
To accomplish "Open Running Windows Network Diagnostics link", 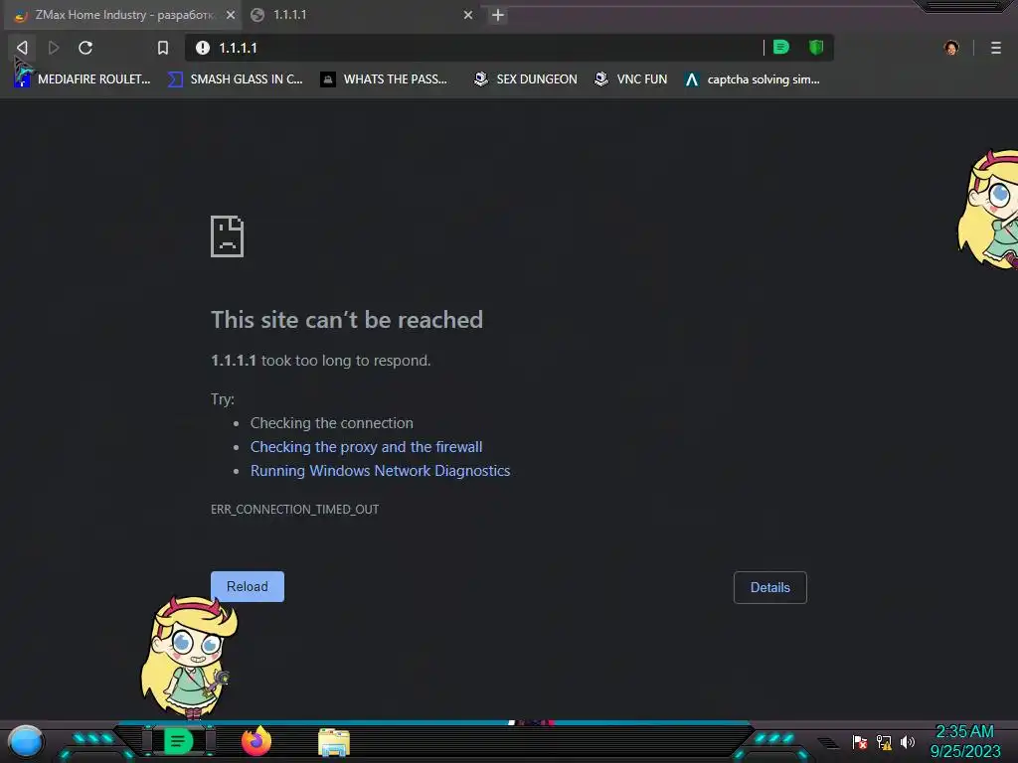I will click(x=381, y=471).
